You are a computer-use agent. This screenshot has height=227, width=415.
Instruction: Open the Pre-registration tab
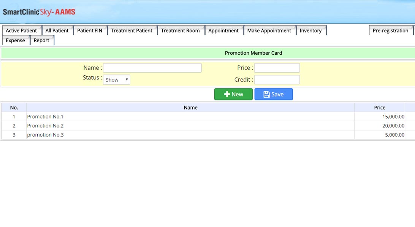[x=390, y=31]
